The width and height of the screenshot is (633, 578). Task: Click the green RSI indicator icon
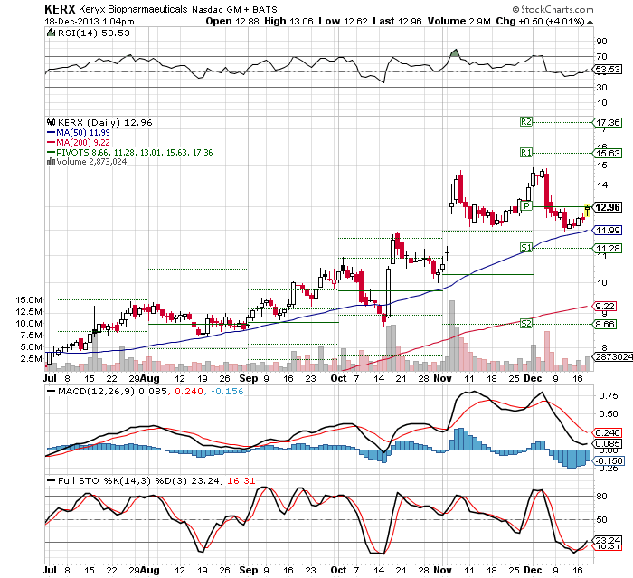coord(51,33)
